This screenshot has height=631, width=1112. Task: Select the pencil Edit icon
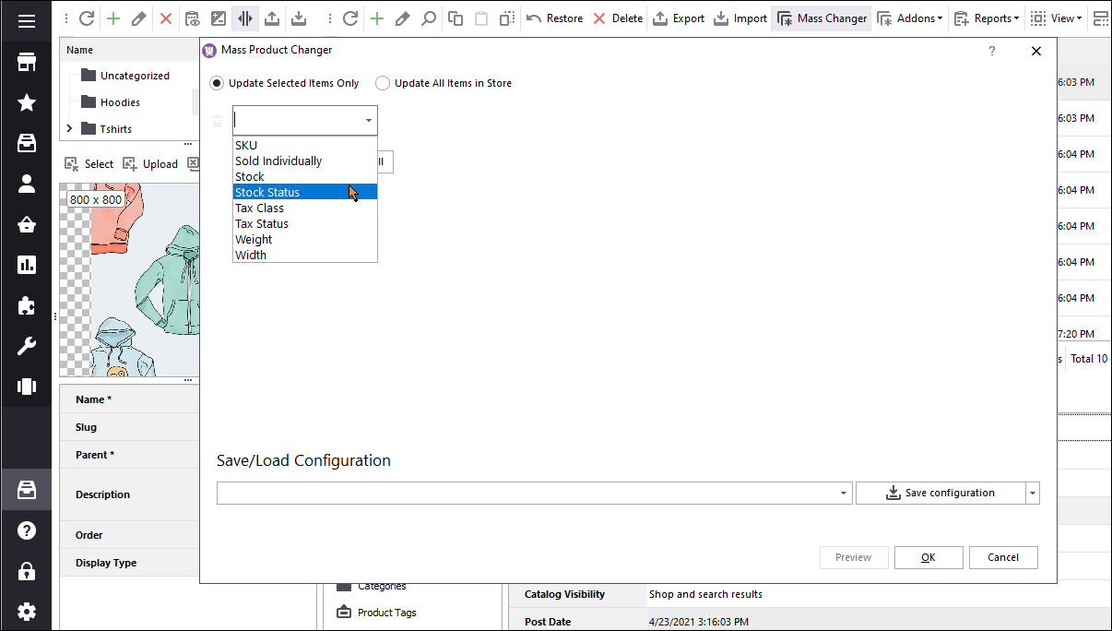(x=137, y=18)
